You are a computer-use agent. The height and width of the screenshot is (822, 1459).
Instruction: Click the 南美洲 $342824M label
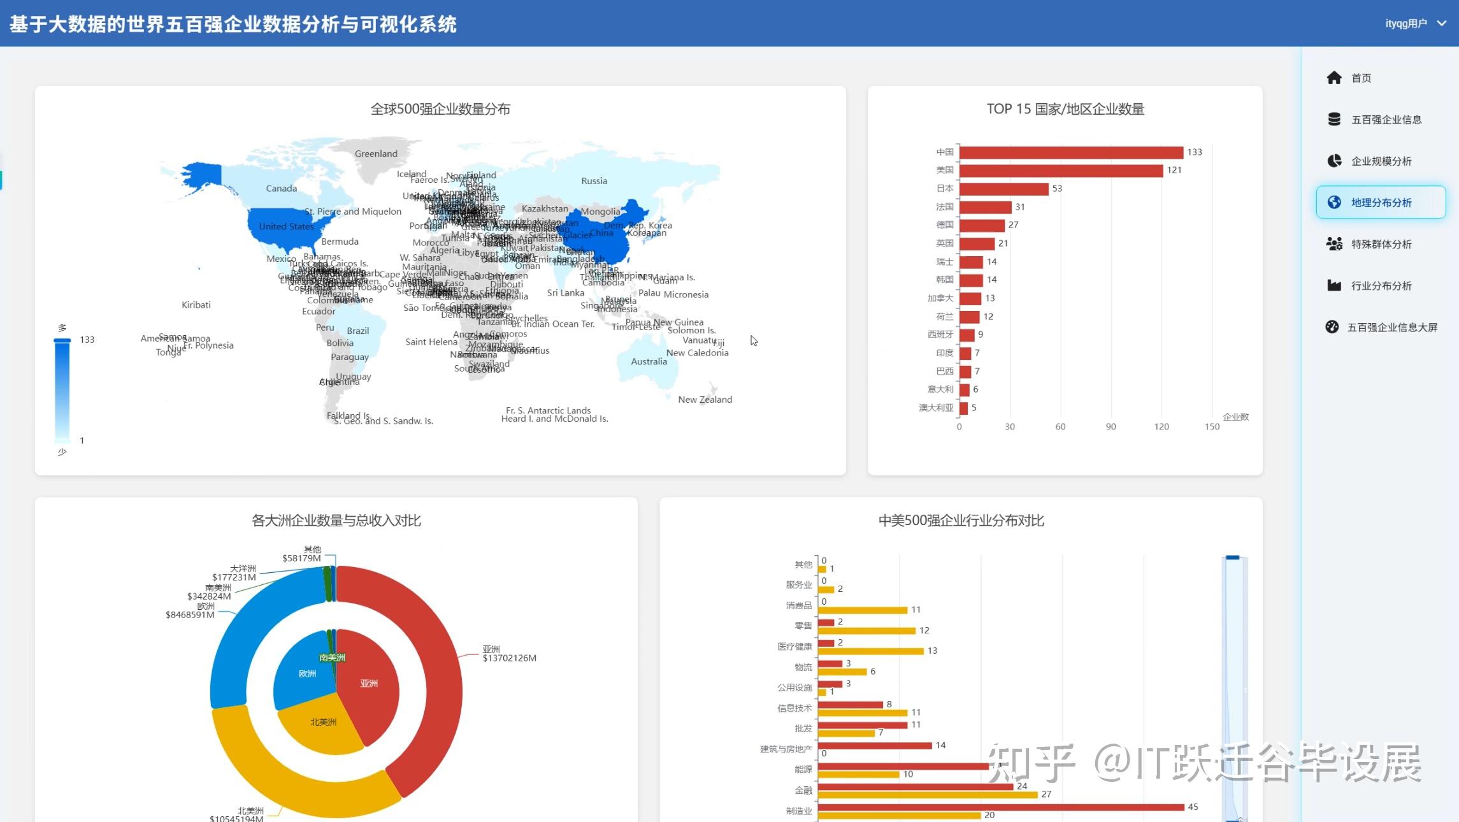tap(209, 592)
